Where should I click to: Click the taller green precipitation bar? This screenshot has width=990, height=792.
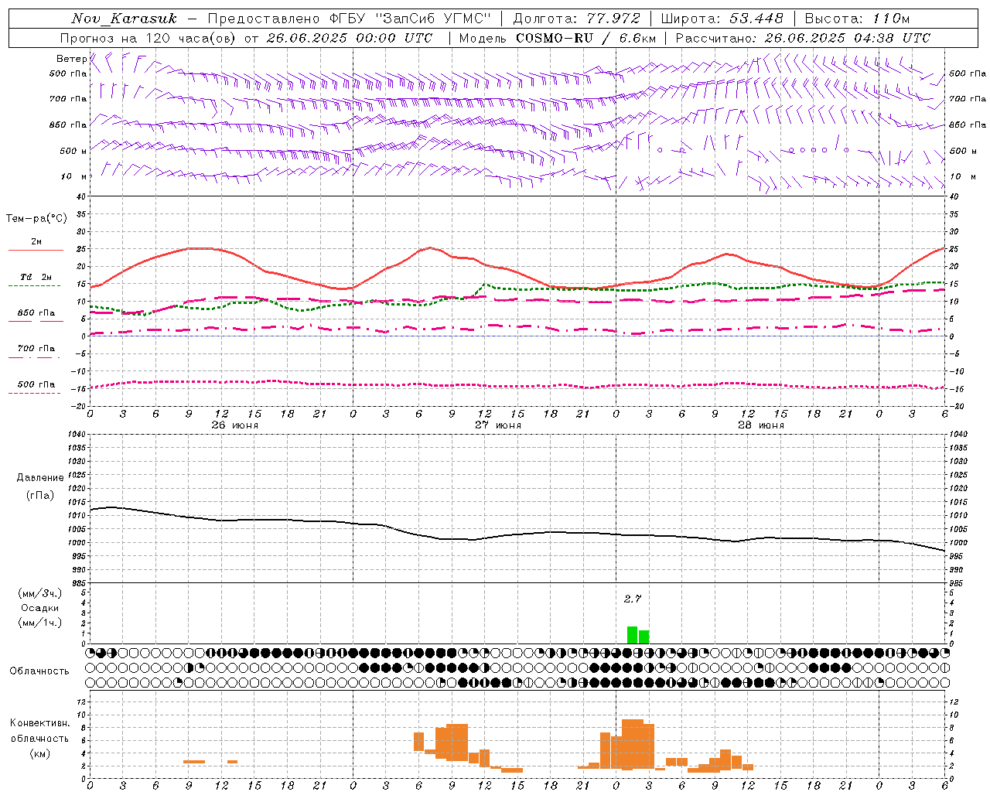pyautogui.click(x=632, y=635)
